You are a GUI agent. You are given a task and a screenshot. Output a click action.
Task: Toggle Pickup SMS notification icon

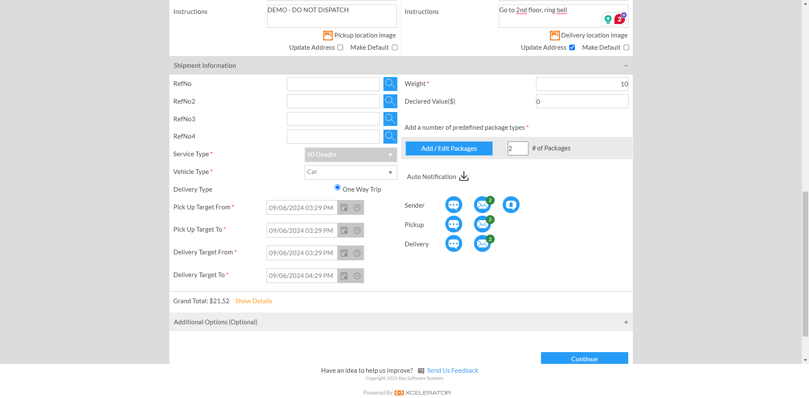454,224
